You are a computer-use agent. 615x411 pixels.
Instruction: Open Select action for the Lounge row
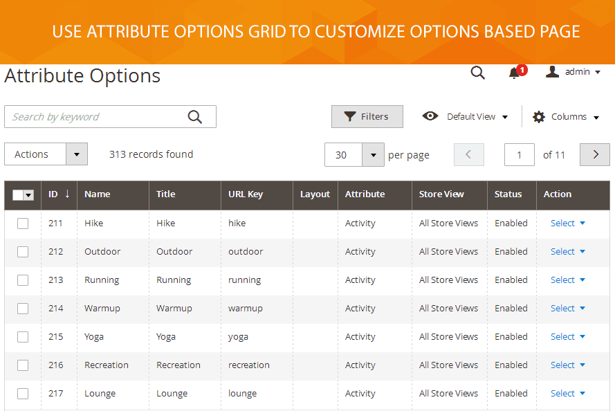tap(567, 393)
